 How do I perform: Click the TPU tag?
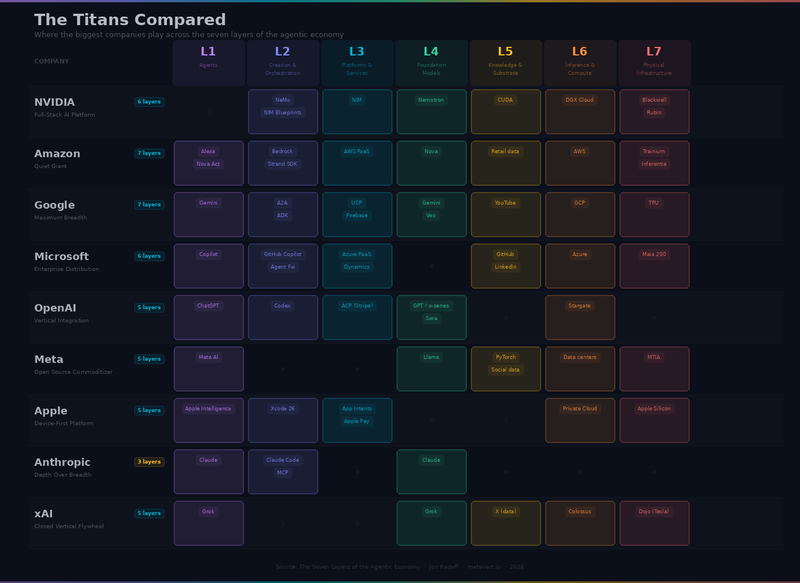654,203
